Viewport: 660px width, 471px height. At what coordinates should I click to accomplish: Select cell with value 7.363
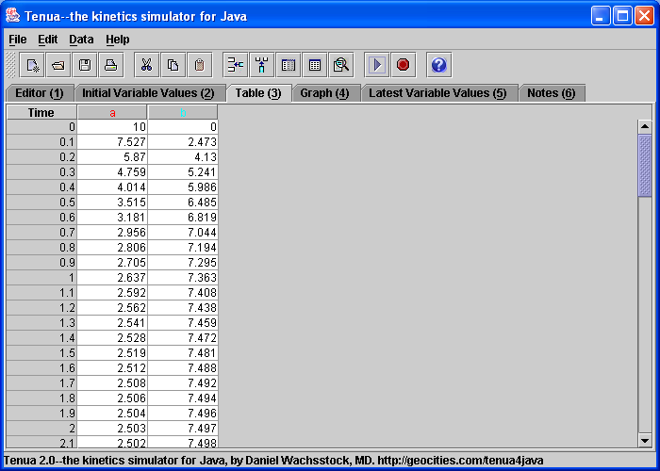click(x=183, y=278)
